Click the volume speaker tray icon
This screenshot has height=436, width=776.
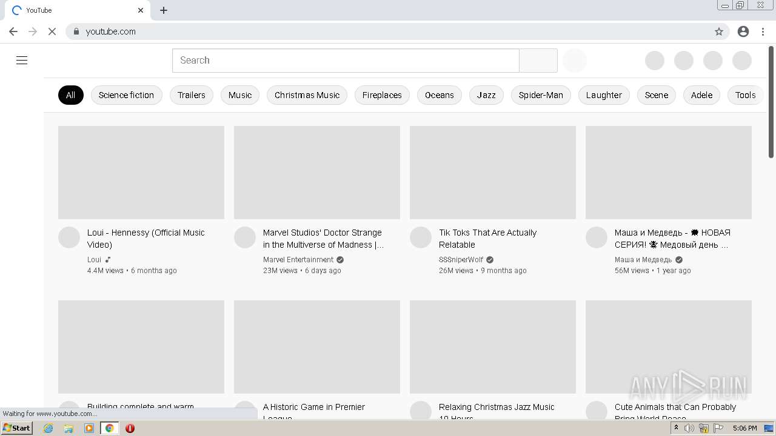pyautogui.click(x=689, y=428)
